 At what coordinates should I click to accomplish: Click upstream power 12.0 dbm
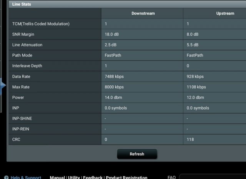coord(195,98)
